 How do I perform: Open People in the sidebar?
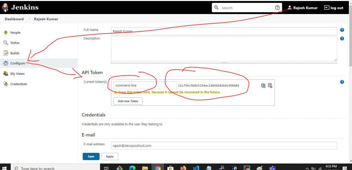tap(15, 33)
